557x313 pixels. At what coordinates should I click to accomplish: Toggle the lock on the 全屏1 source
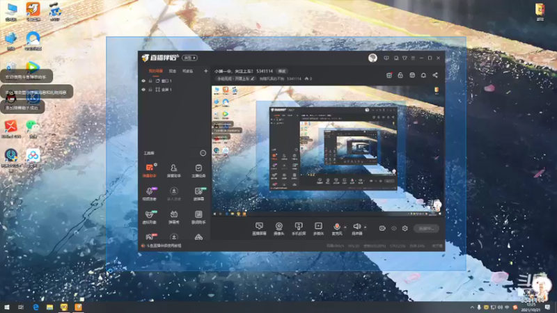(x=150, y=90)
